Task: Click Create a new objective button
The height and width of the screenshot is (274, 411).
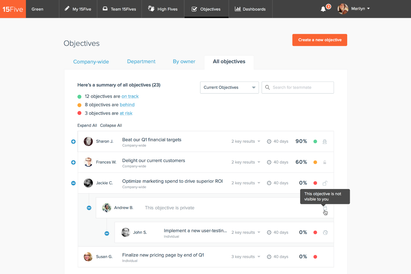Action: 320,40
